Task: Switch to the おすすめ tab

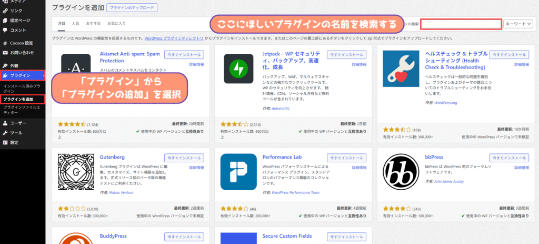Action: click(93, 23)
